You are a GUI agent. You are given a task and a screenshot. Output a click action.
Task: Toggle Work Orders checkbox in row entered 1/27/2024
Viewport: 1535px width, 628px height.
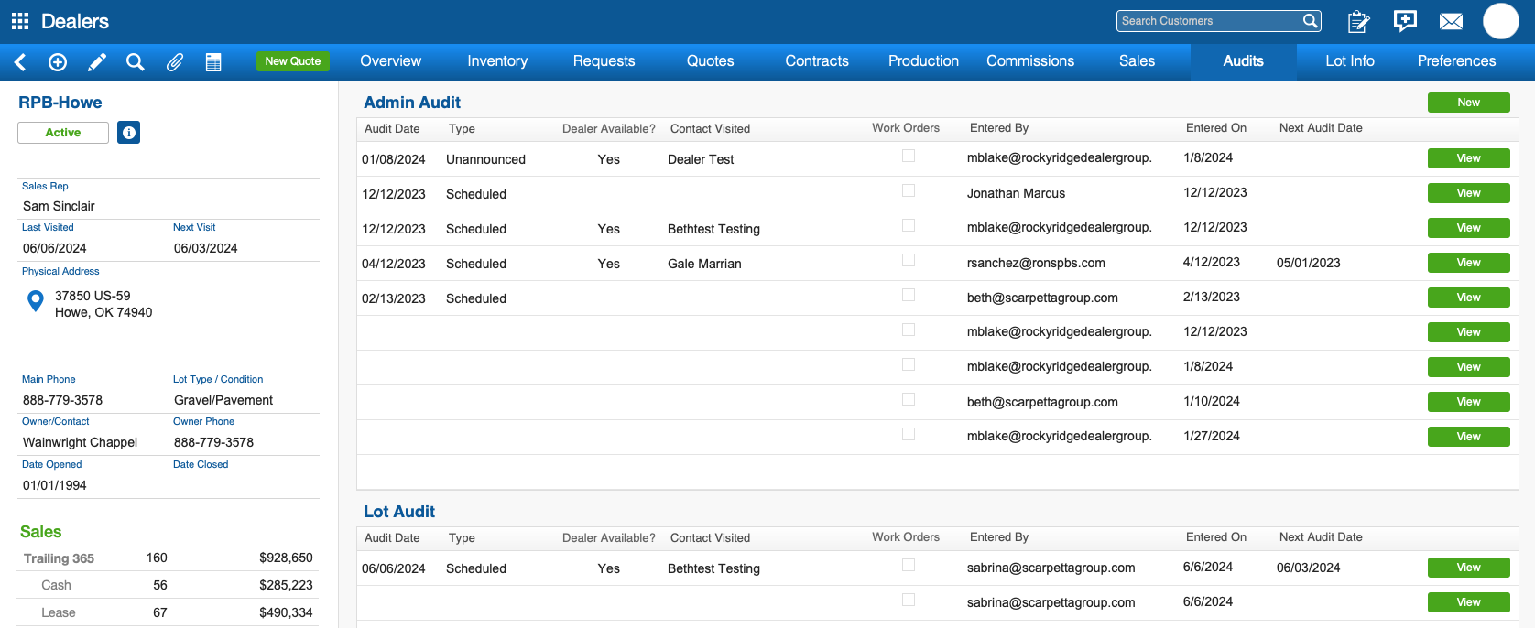click(x=909, y=434)
